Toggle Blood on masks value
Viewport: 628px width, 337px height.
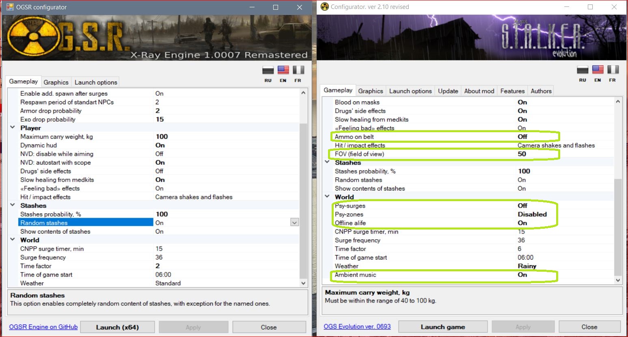(522, 102)
